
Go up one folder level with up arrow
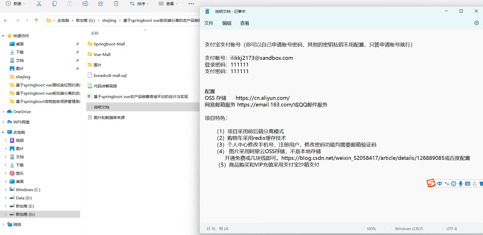click(x=36, y=21)
